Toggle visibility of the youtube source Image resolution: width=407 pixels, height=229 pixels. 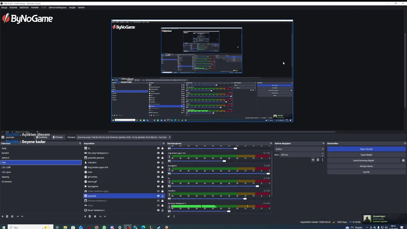click(x=158, y=196)
